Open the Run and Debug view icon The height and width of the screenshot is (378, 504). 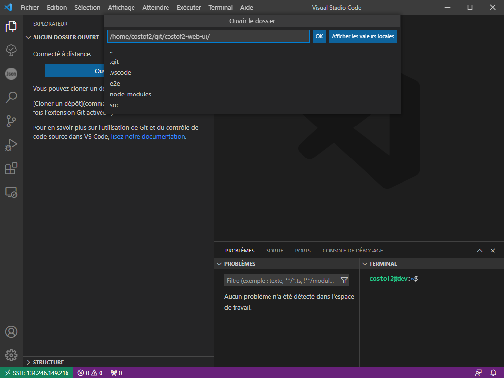click(x=11, y=145)
